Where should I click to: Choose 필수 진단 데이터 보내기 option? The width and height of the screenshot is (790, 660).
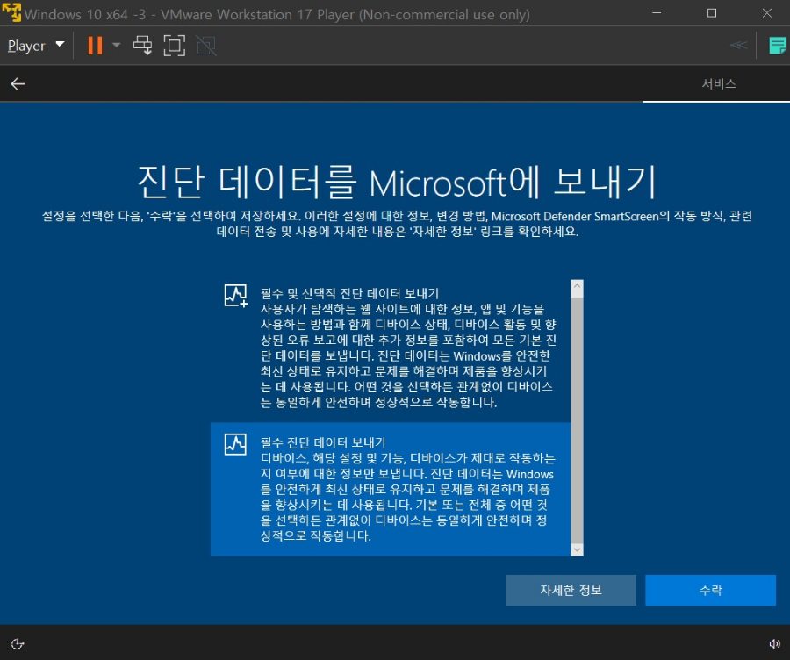click(x=391, y=489)
